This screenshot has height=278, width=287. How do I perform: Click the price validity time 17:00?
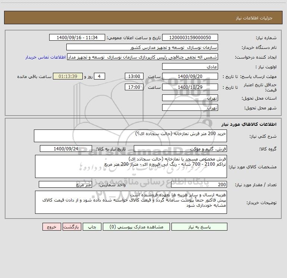pyautogui.click(x=134, y=87)
